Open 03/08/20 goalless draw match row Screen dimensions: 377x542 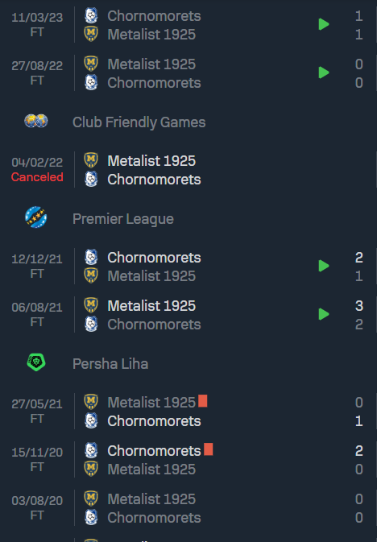pos(188,508)
